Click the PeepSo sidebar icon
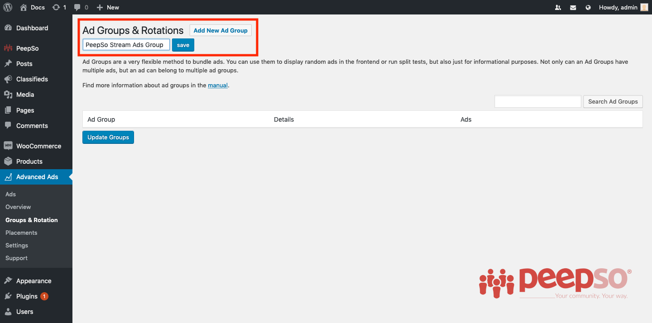 8,48
